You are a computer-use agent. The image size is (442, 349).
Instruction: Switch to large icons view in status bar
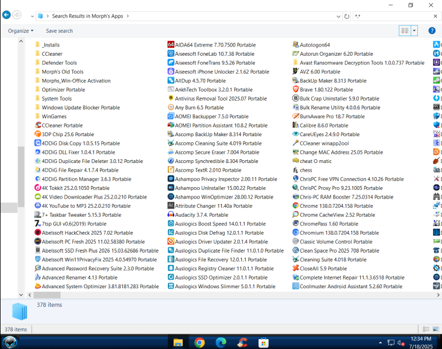pyautogui.click(x=435, y=329)
